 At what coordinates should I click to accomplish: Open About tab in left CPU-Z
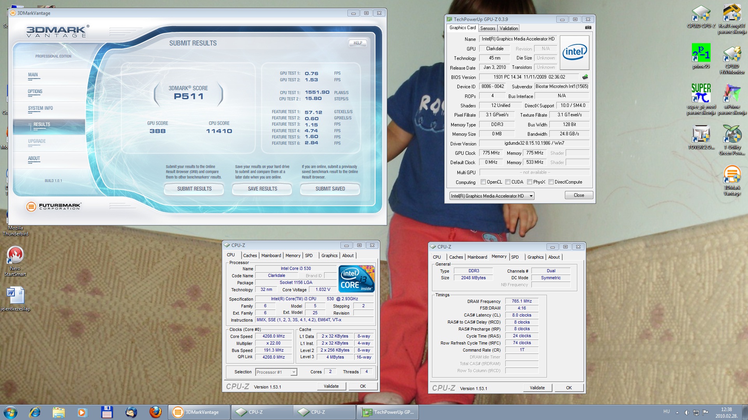[x=348, y=255]
